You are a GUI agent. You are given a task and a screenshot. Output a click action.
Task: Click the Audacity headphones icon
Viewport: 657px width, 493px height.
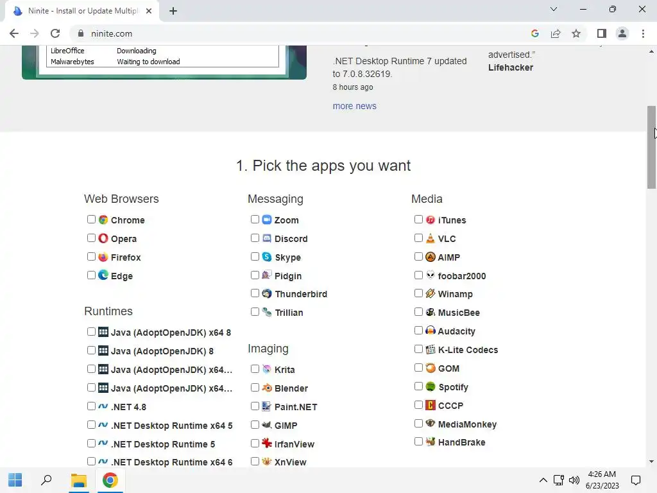[431, 331]
